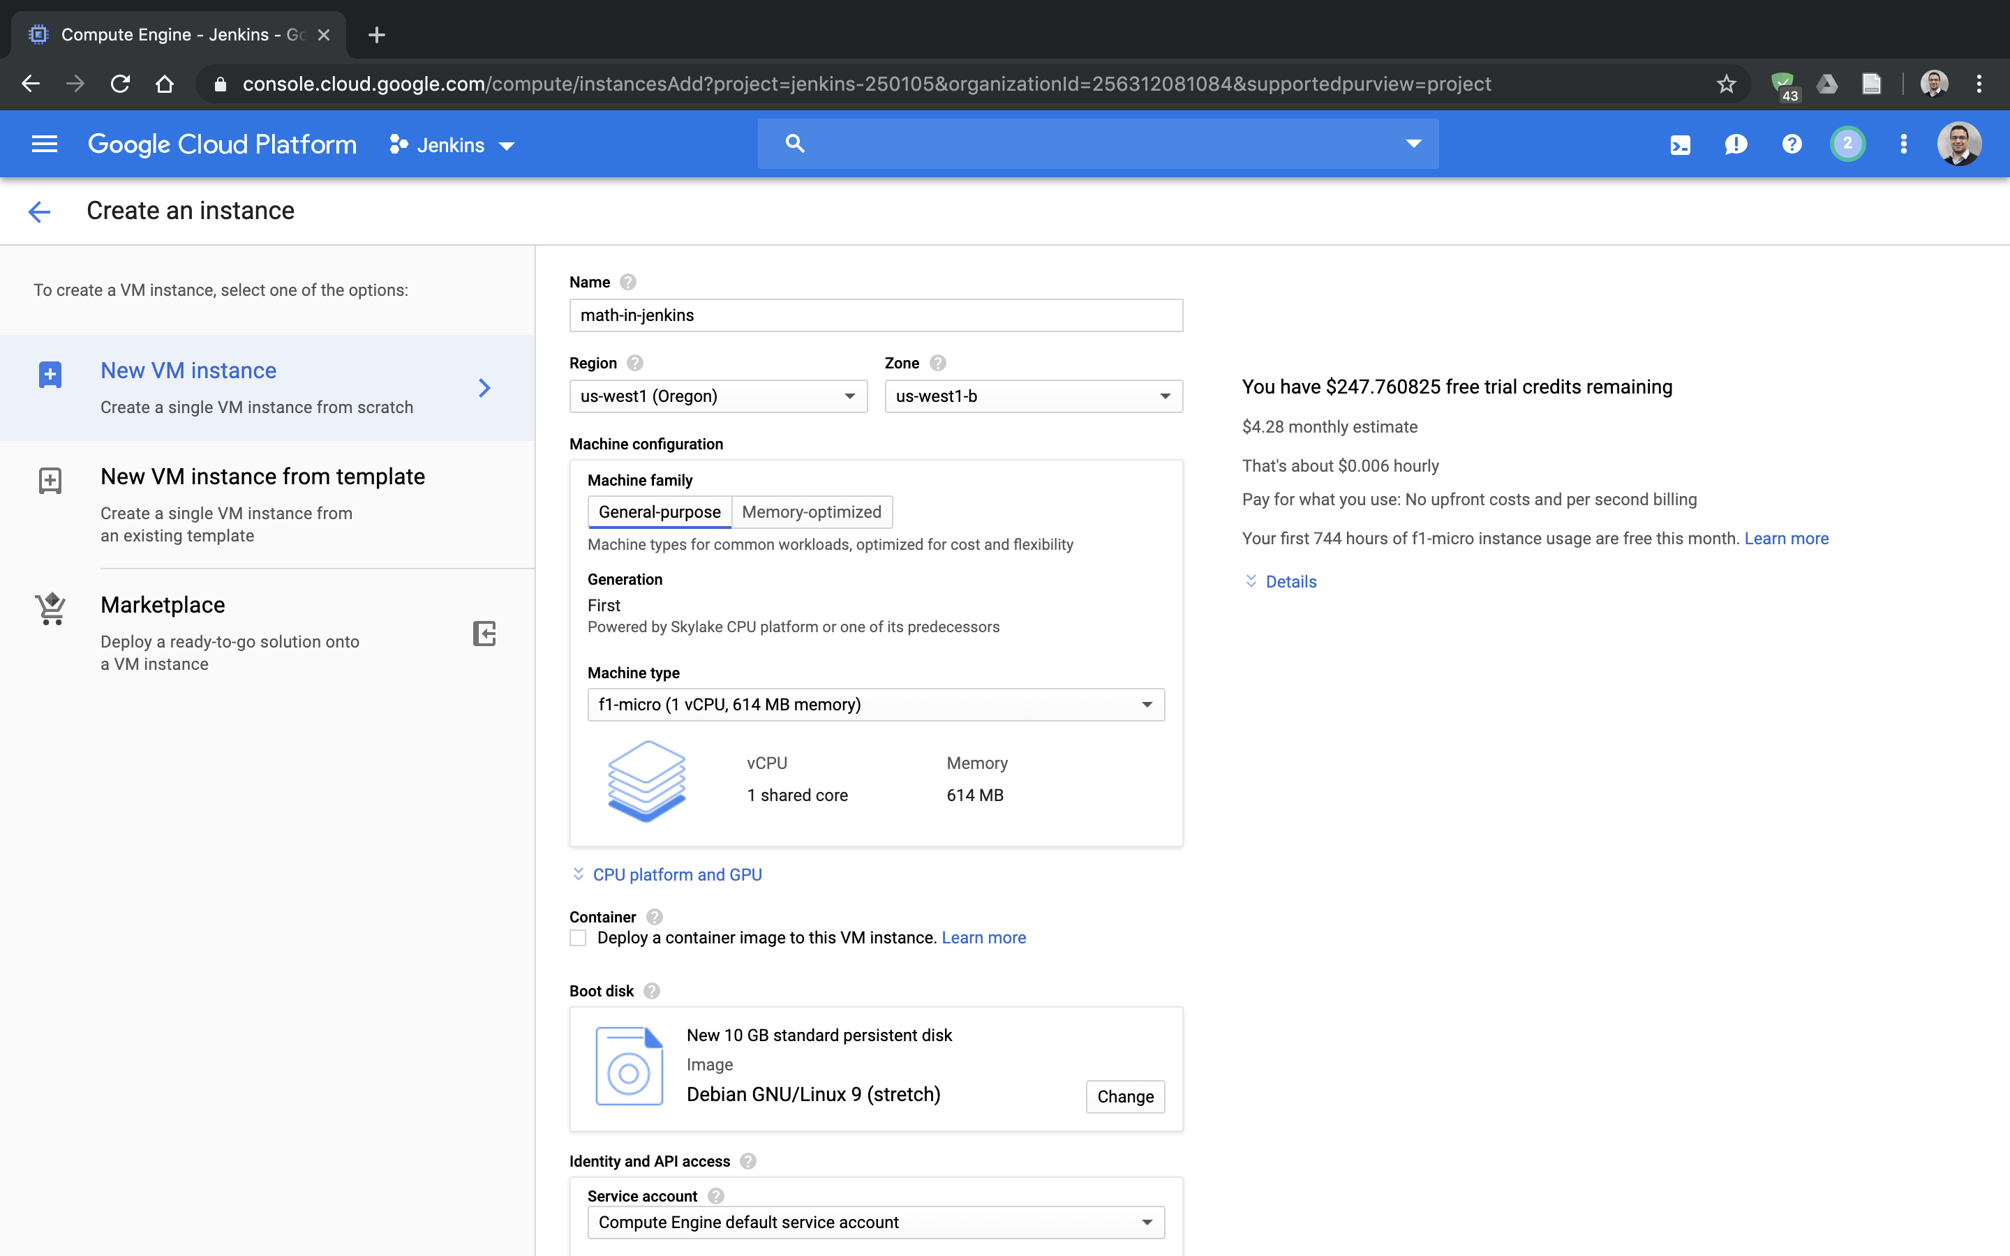Activate Cloud Shell icon
The width and height of the screenshot is (2010, 1256).
[1679, 145]
